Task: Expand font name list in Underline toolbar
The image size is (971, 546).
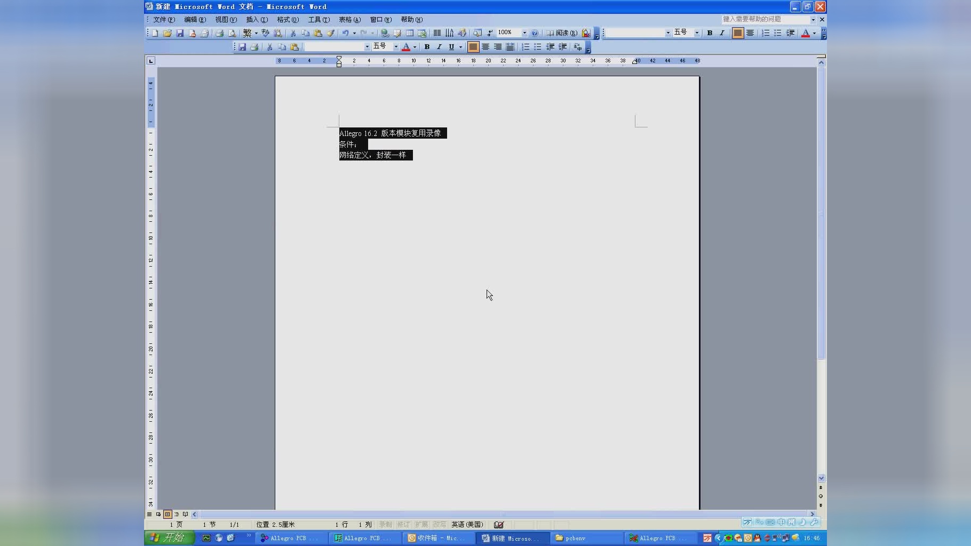Action: pyautogui.click(x=367, y=47)
